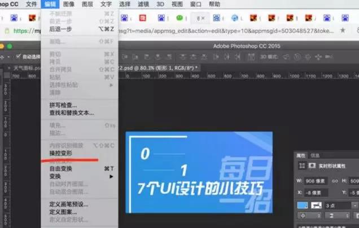Click the 3 点 stroke width field
Image resolution: width=359 pixels, height=228 pixels.
(338, 205)
